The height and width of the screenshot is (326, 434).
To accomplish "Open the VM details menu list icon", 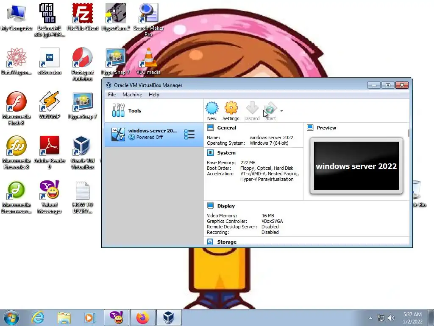I will coord(189,135).
